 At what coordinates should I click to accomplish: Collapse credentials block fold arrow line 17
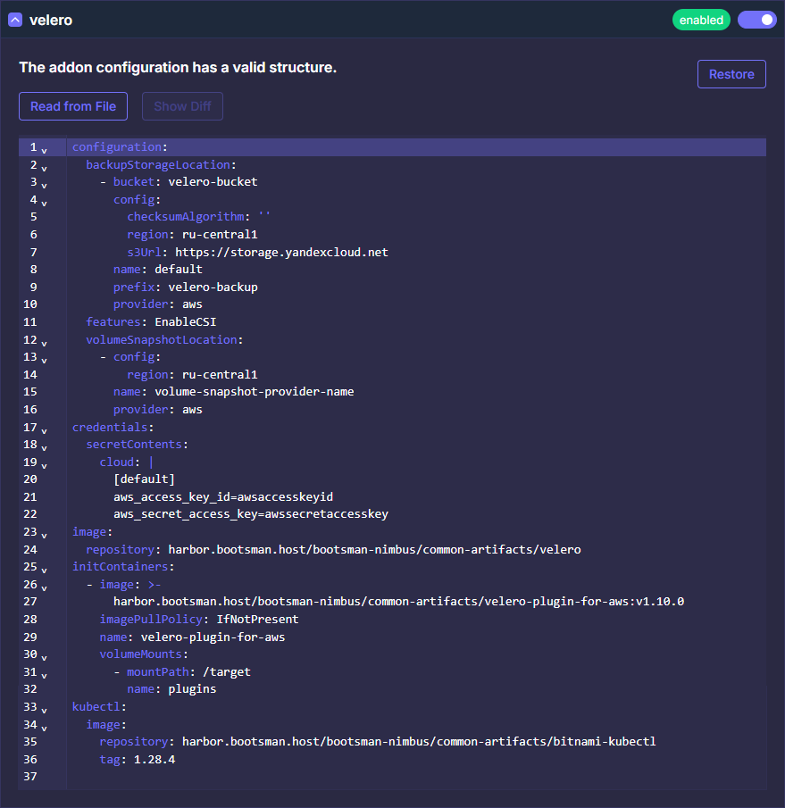tap(45, 429)
